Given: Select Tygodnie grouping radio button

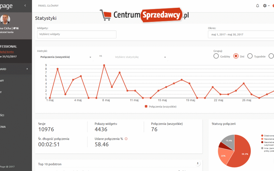Looking at the screenshot, I should point(250,56).
